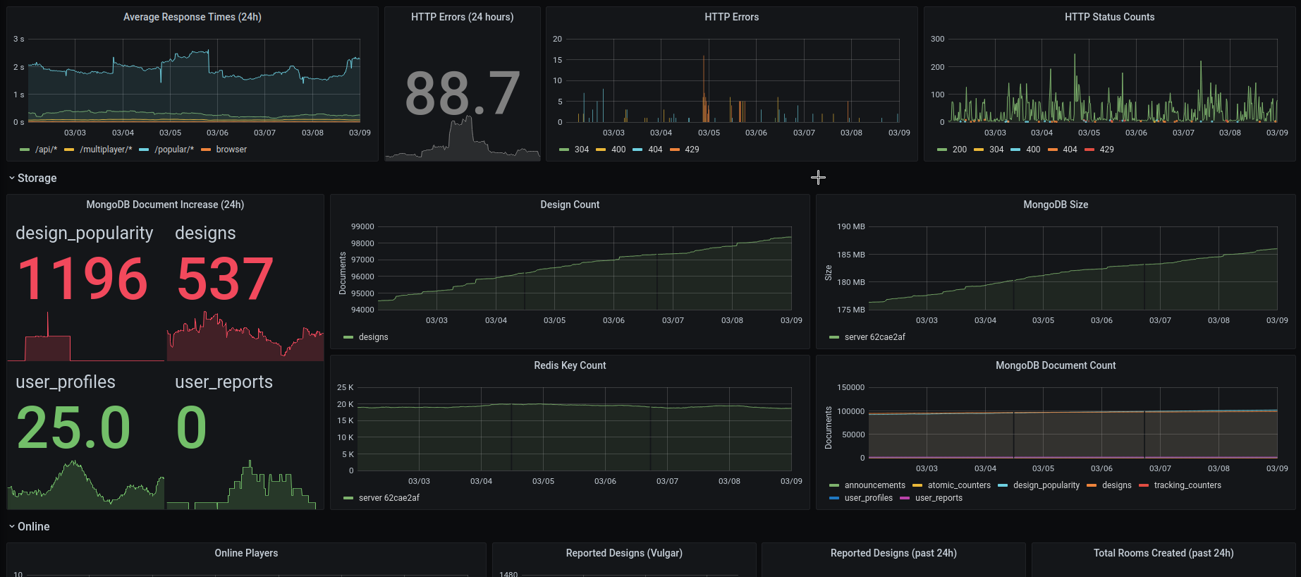Screen dimensions: 1301x577
Task: Toggle the browser series in legend
Action: [x=231, y=150]
